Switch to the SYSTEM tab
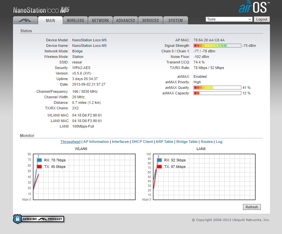282x234 pixels. [x=176, y=20]
